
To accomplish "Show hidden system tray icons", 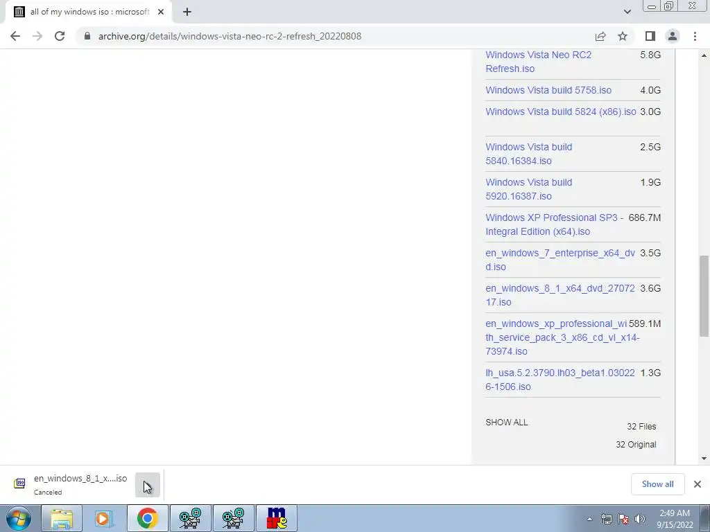I will pyautogui.click(x=589, y=519).
